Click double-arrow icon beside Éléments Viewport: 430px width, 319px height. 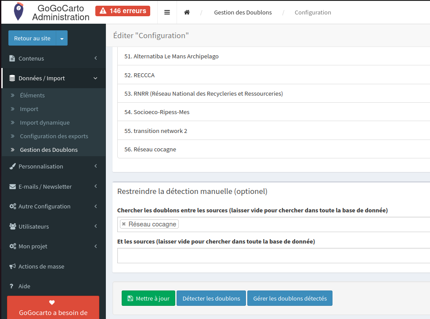[12, 95]
